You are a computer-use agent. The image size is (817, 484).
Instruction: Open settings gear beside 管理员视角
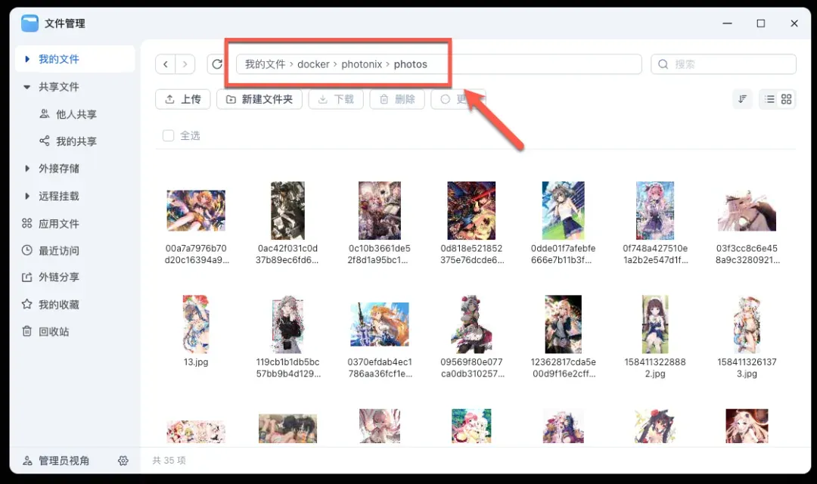(x=123, y=461)
